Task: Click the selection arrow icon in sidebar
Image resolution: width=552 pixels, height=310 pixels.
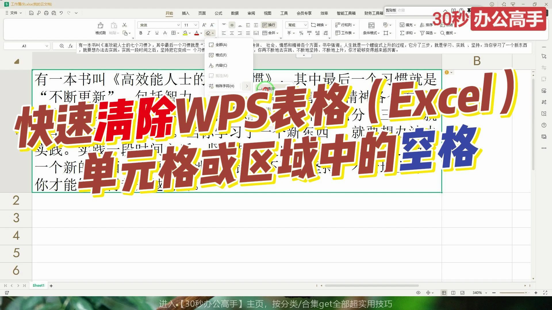Action: (x=544, y=56)
